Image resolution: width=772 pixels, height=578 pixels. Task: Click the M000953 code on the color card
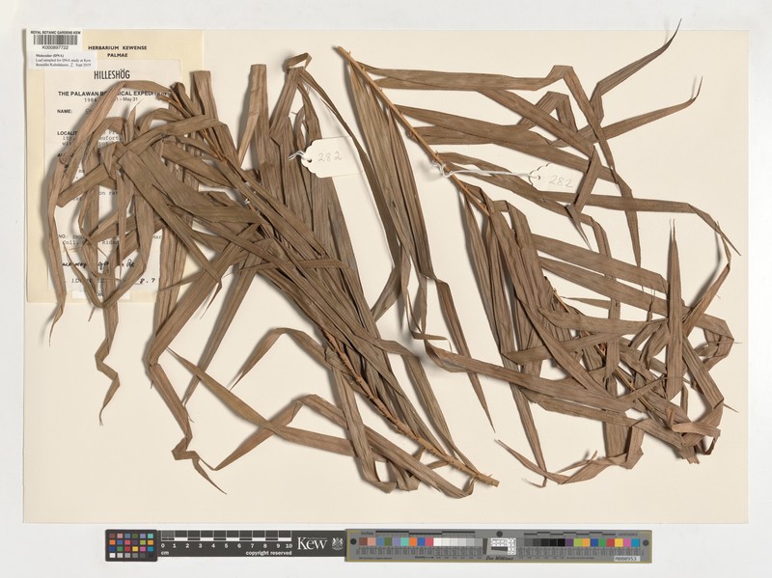click(x=627, y=559)
